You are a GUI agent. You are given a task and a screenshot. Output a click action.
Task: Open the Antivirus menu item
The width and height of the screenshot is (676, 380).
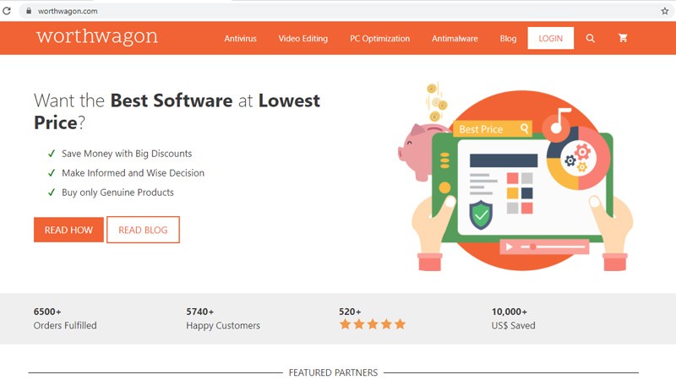coord(240,39)
